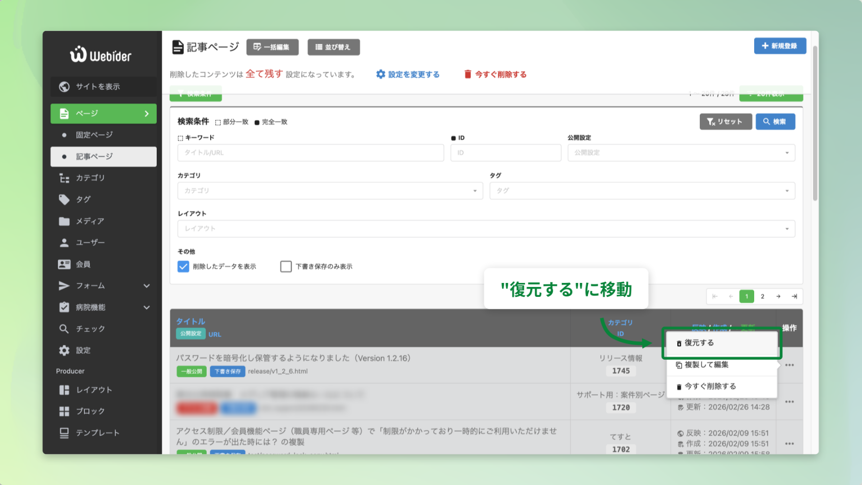Uncheck 削除したデータを表示 checkbox
The height and width of the screenshot is (485, 862).
[x=183, y=266]
